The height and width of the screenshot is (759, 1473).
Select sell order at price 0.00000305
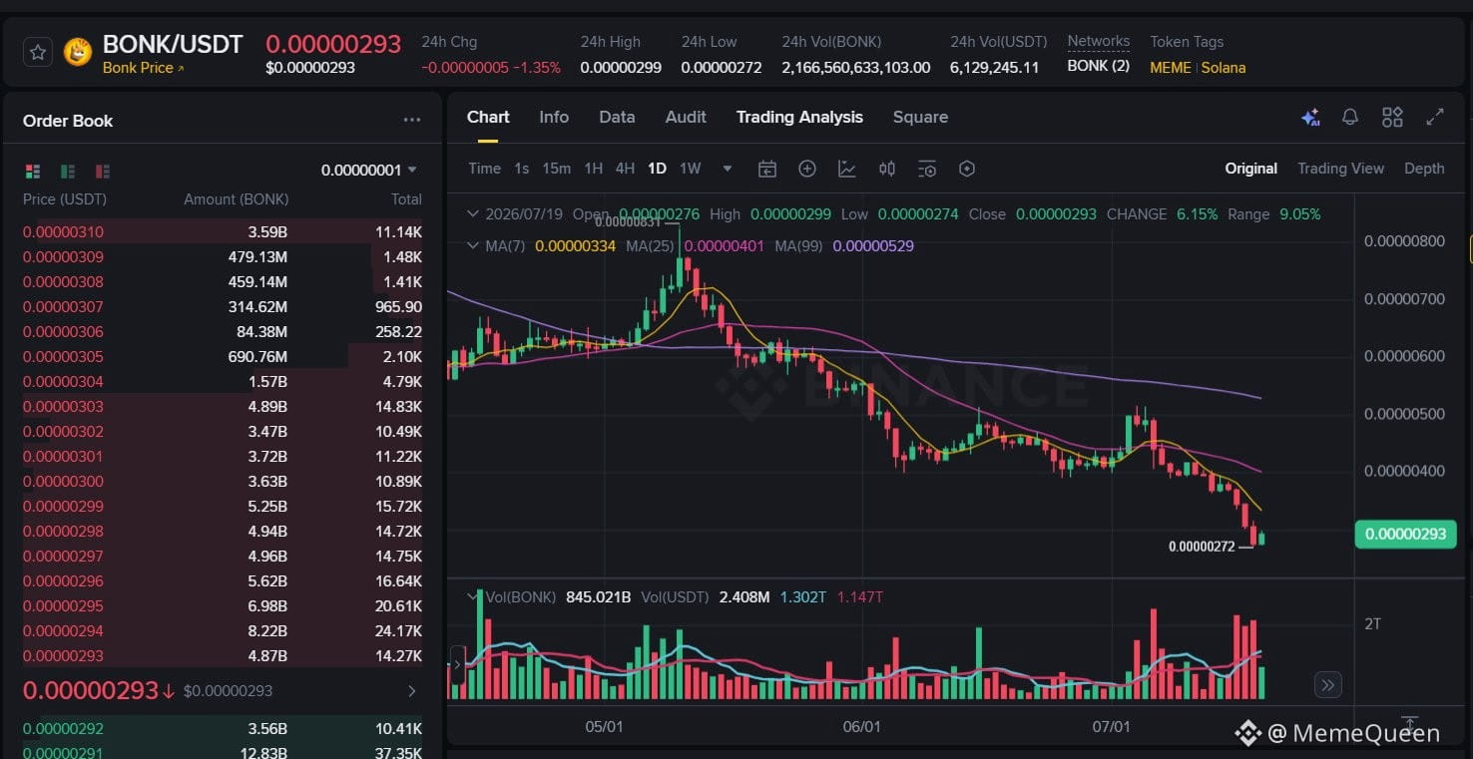(223, 357)
